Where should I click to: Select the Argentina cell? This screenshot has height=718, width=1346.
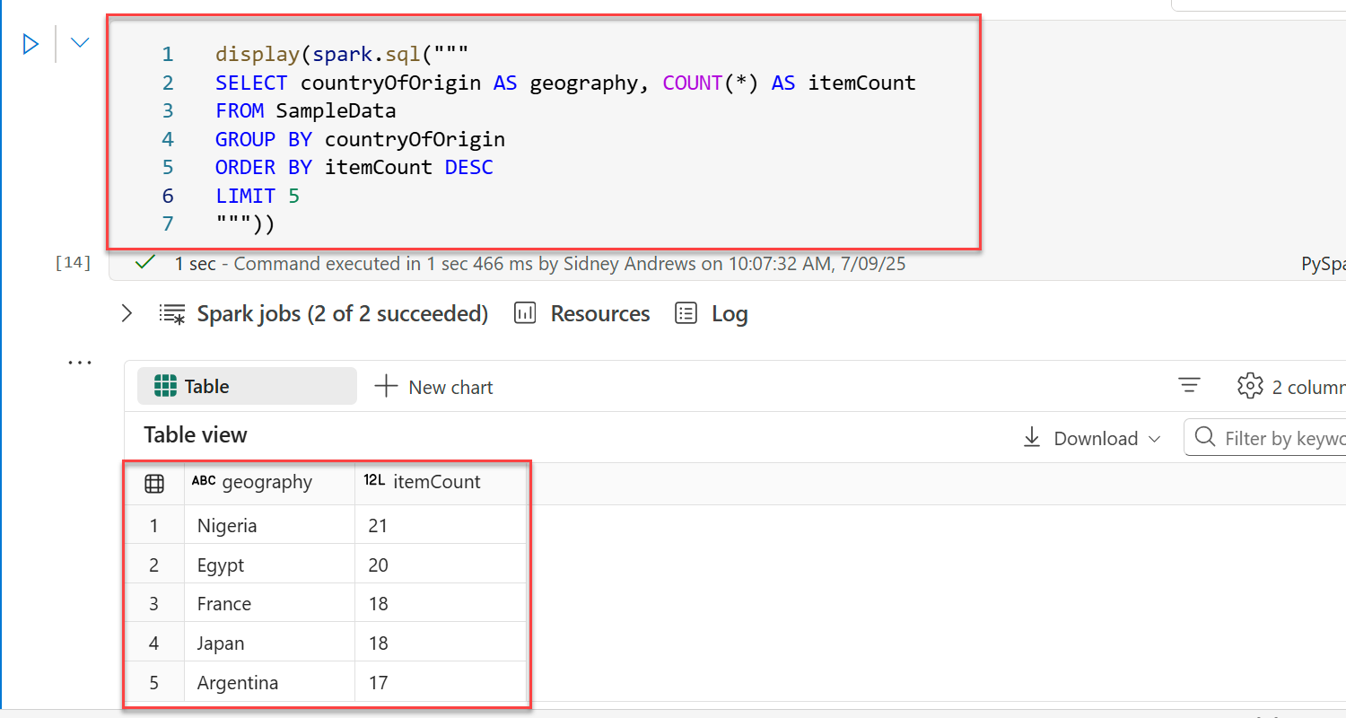click(x=269, y=682)
